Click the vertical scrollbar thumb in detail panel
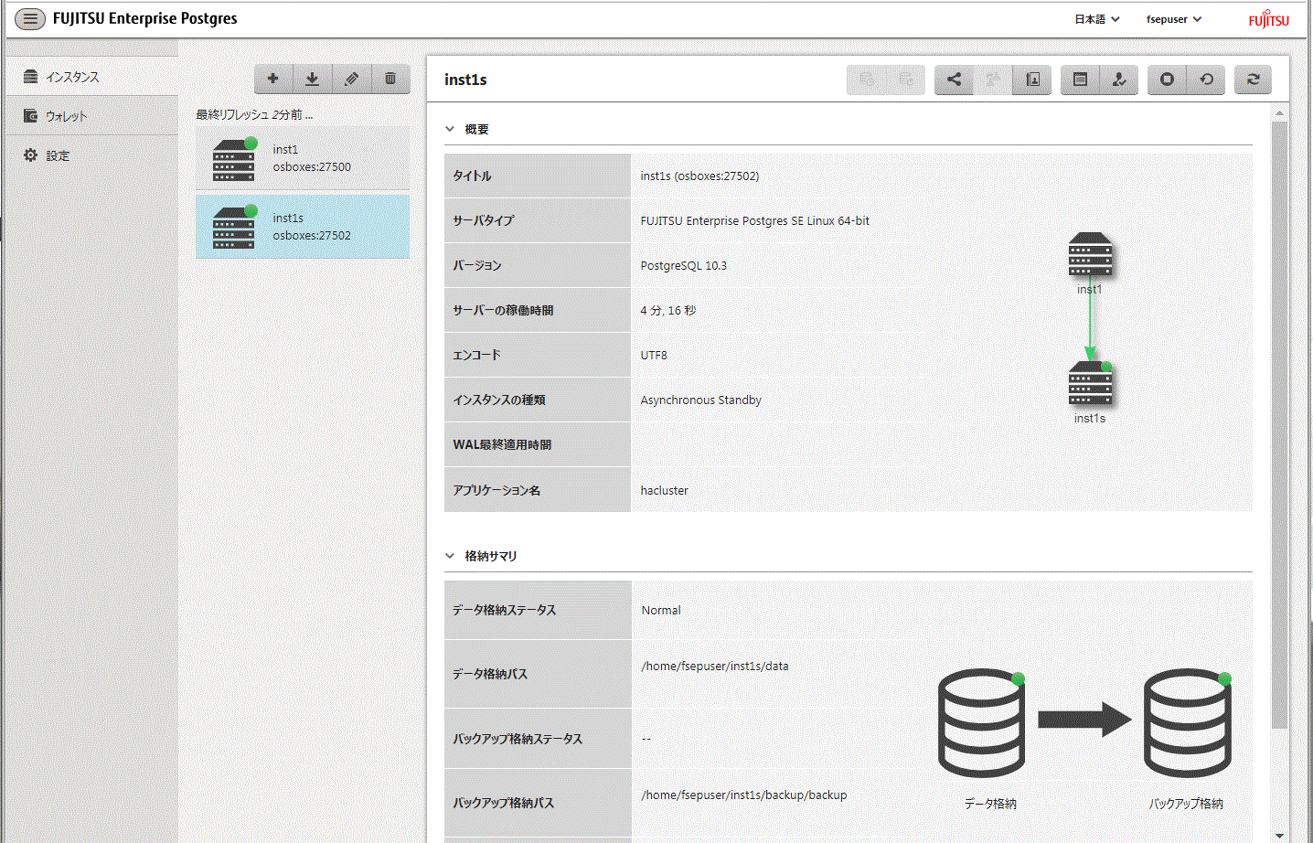Screen dimensions: 1313x843 (1279, 424)
